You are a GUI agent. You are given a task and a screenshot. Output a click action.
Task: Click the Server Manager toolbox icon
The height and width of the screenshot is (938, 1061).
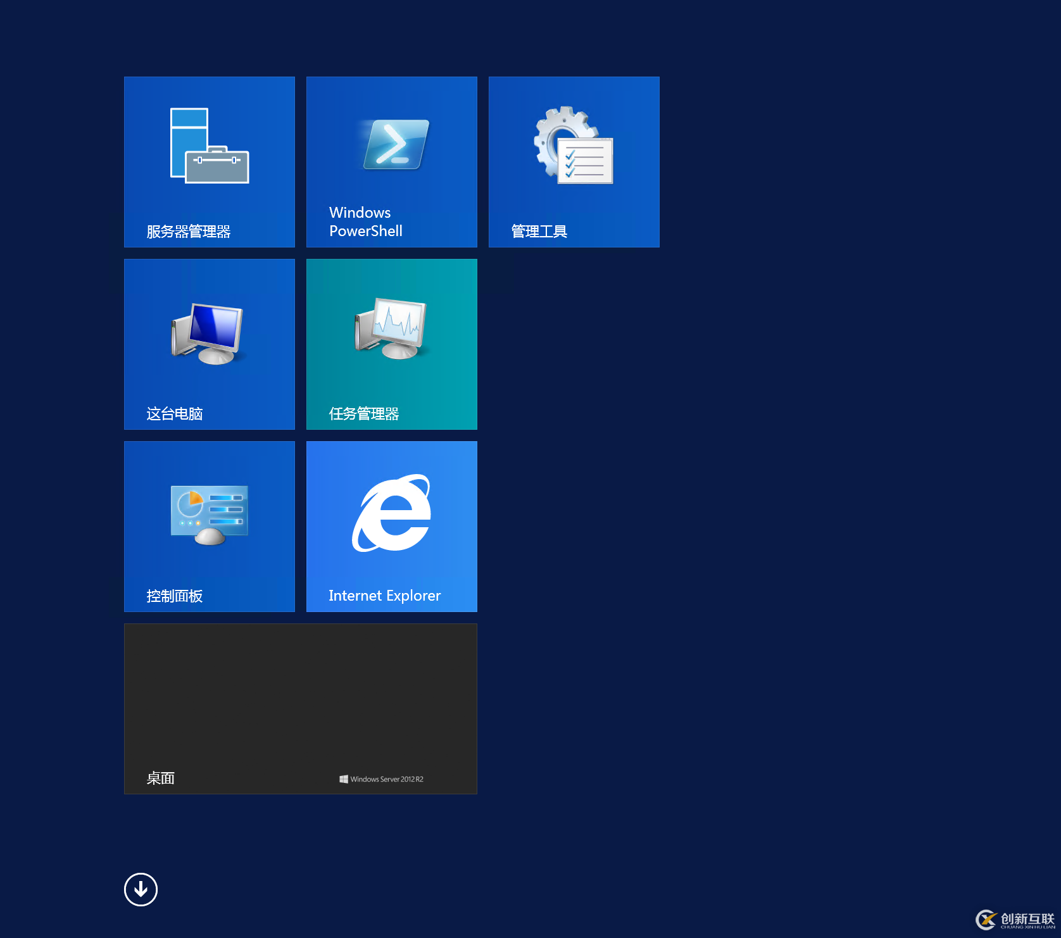click(210, 146)
